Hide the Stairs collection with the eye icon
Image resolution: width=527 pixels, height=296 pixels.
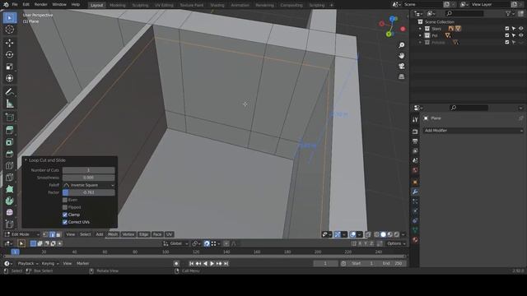(520, 29)
